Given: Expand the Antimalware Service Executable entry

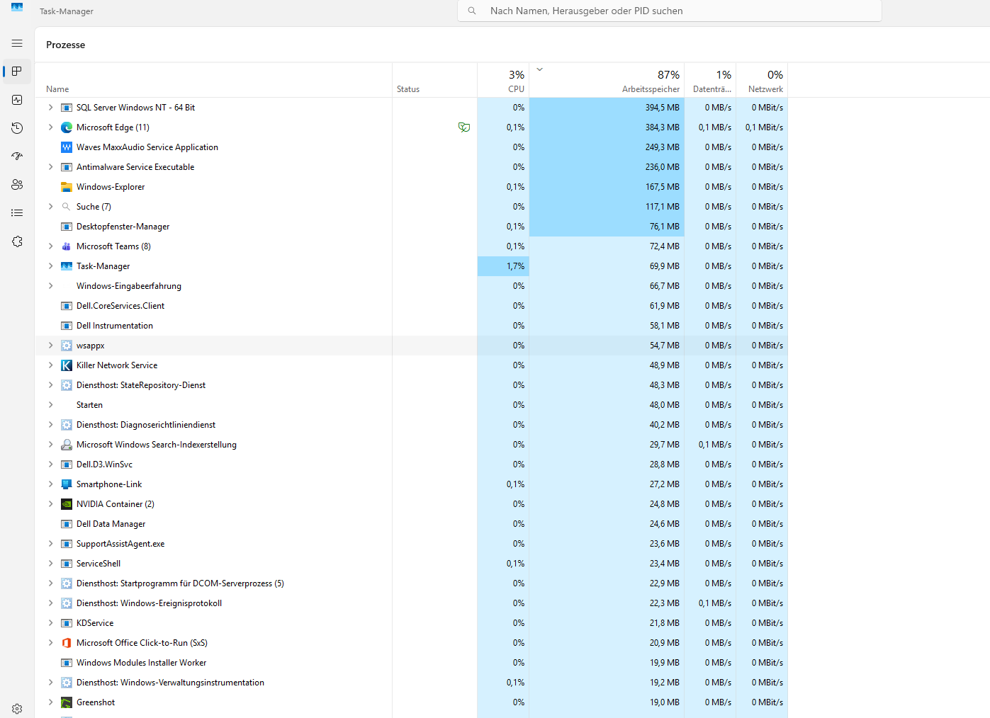Looking at the screenshot, I should click(50, 167).
